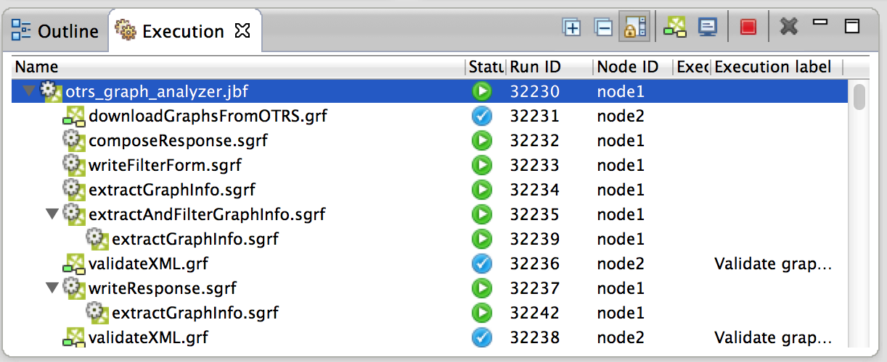Click Validate grap... label for run 32238
The image size is (887, 362).
[772, 338]
